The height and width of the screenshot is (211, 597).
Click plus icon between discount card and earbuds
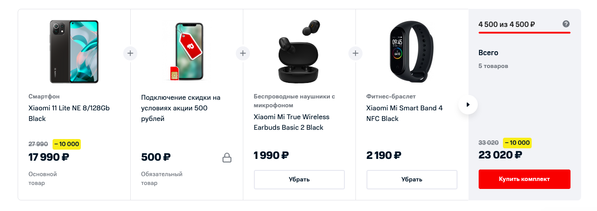242,53
